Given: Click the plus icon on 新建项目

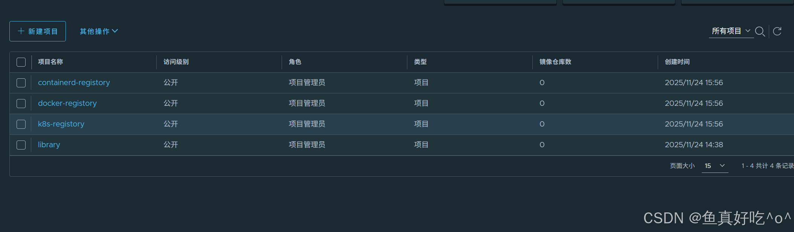Looking at the screenshot, I should click(21, 31).
